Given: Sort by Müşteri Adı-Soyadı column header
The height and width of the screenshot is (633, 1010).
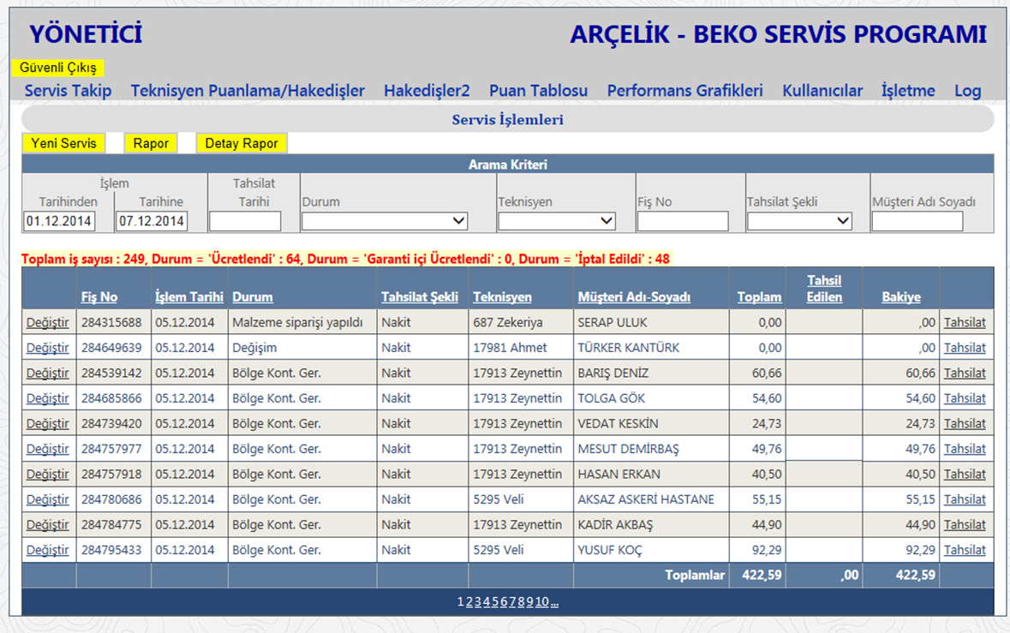Looking at the screenshot, I should tap(634, 297).
